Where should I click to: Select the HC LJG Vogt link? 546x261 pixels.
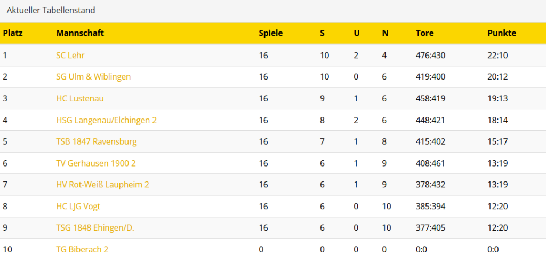pos(78,207)
